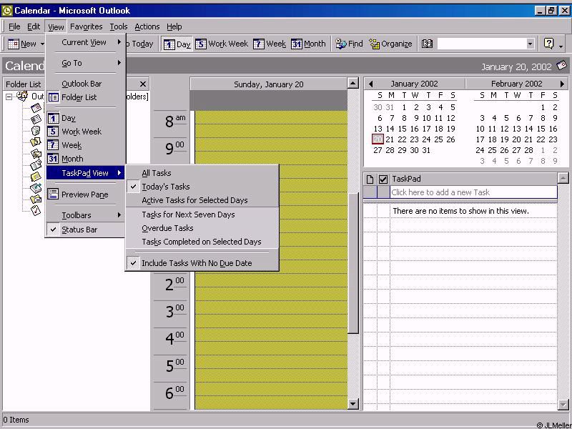Open the Find a Contact dropdown arrow
This screenshot has width=572, height=429.
point(530,44)
